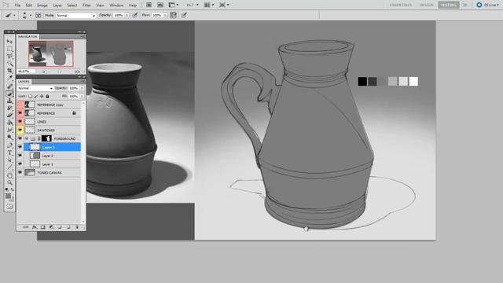Image resolution: width=503 pixels, height=283 pixels.
Task: Select the Eyedropper tool
Action: (9, 79)
